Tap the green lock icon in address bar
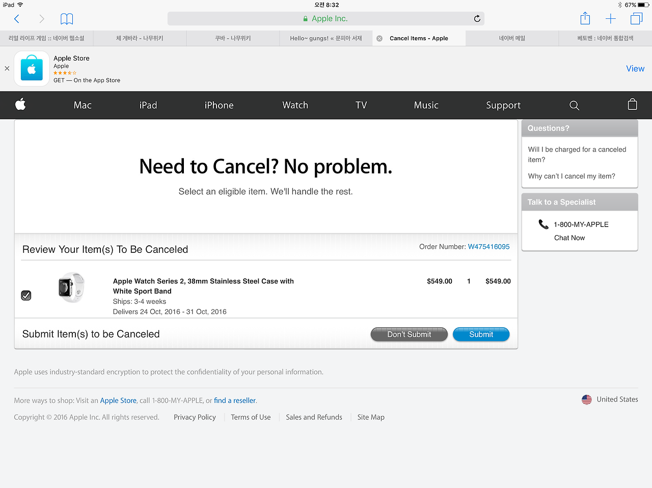 [305, 19]
